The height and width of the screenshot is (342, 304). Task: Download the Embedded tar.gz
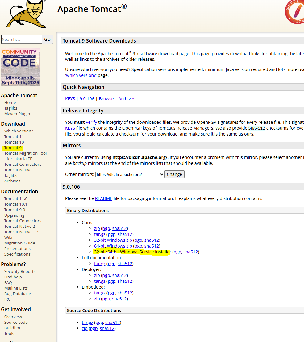[x=100, y=293]
